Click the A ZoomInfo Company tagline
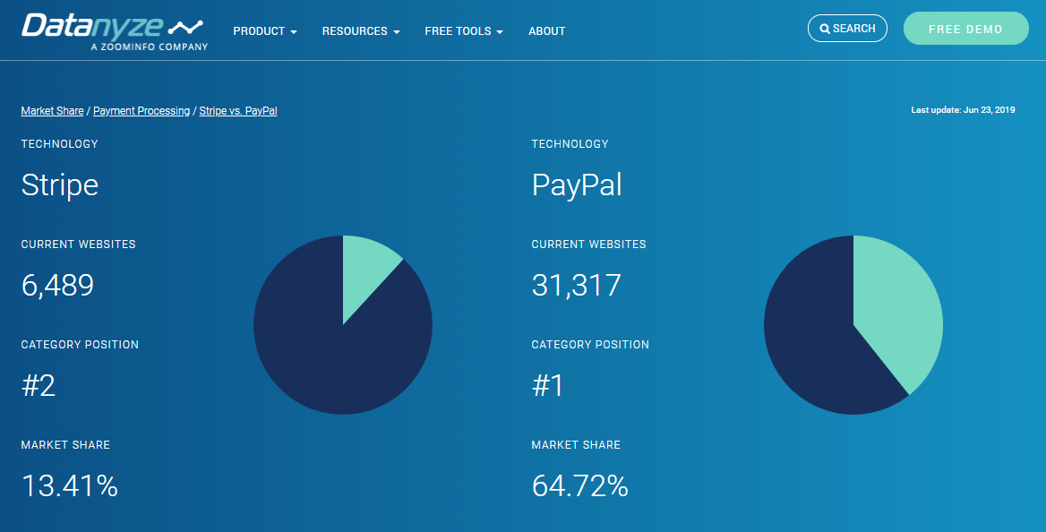Screen dimensions: 1046x532 click(150, 47)
